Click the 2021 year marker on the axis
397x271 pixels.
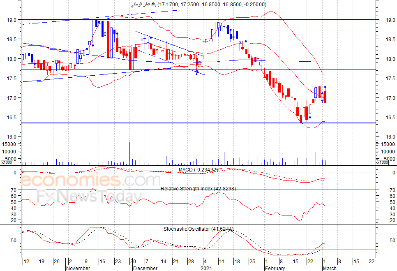[x=205, y=268]
